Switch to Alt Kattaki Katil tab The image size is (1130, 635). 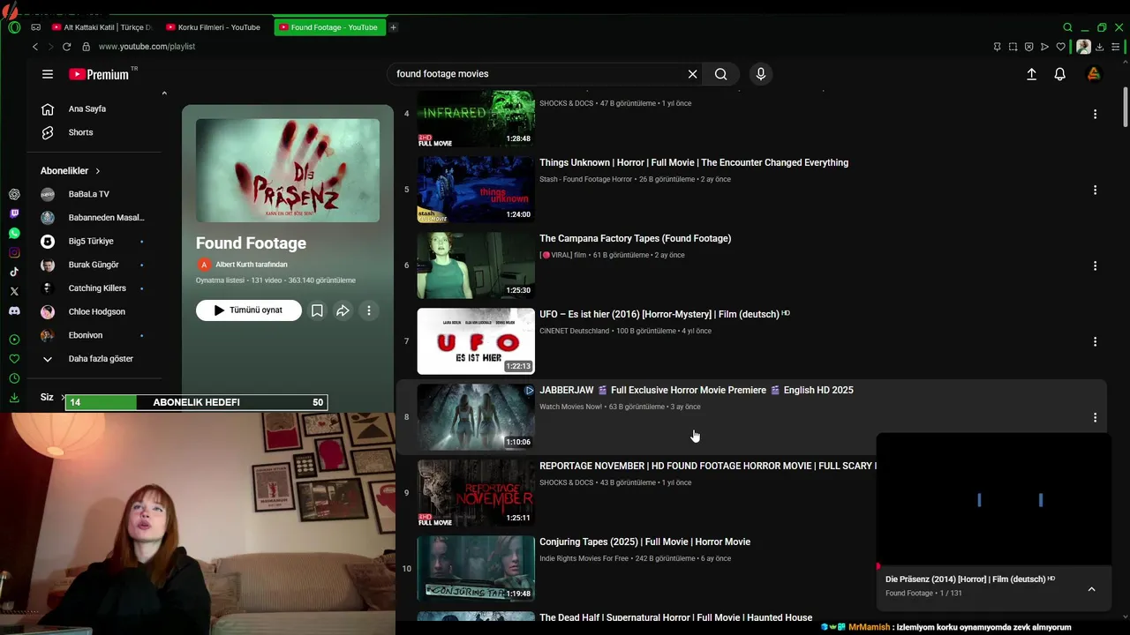[x=101, y=27]
